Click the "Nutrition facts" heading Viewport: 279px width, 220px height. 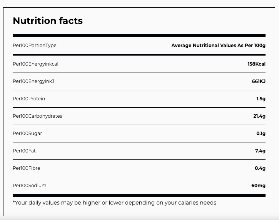click(48, 21)
